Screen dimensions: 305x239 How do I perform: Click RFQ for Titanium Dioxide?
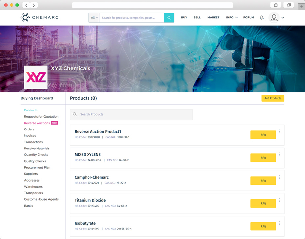(263, 203)
